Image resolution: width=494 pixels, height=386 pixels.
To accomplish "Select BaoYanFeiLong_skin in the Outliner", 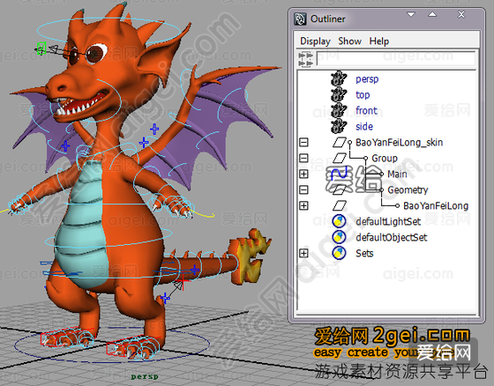I will [399, 142].
